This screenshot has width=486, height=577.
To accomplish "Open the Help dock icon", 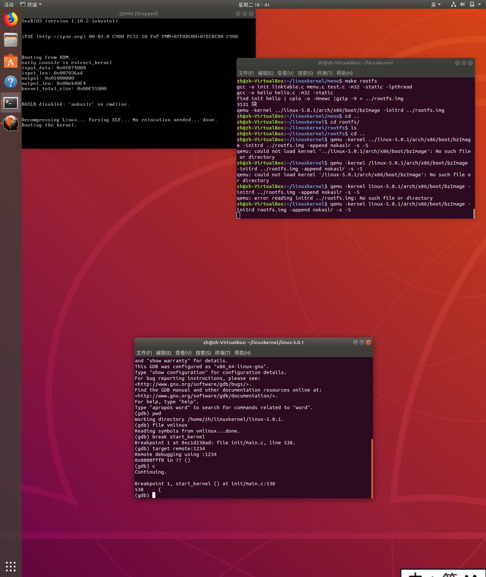I will tap(11, 82).
